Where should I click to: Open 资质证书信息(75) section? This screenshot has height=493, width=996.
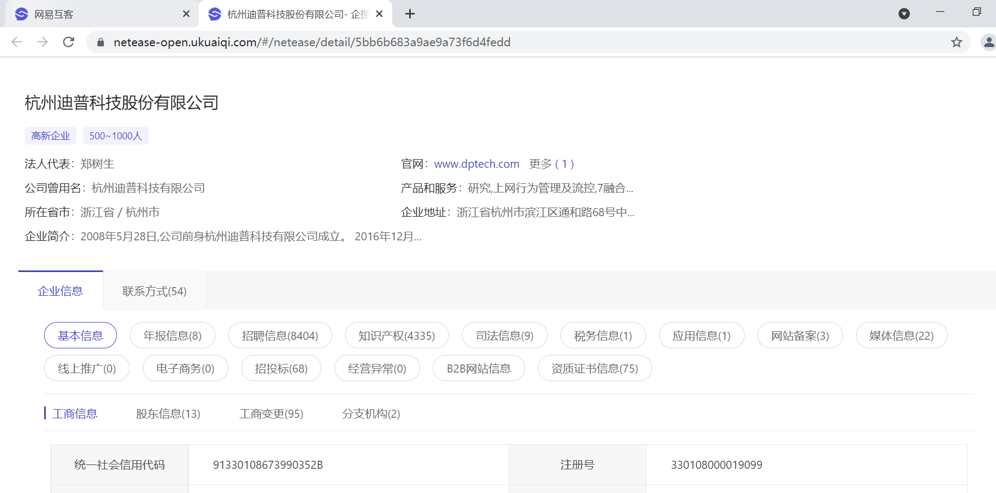[594, 368]
